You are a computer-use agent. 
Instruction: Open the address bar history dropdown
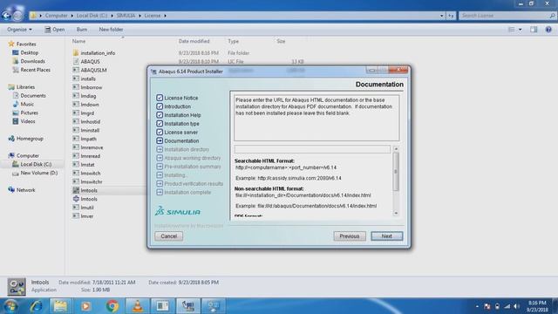[442, 16]
